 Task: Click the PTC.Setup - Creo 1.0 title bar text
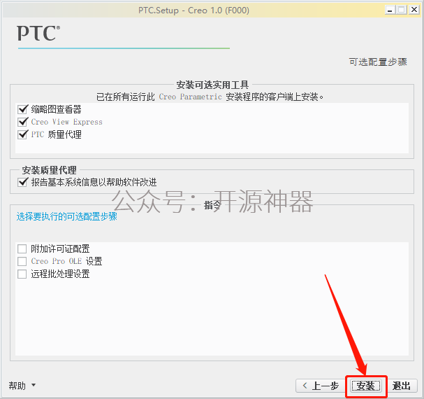click(x=193, y=10)
